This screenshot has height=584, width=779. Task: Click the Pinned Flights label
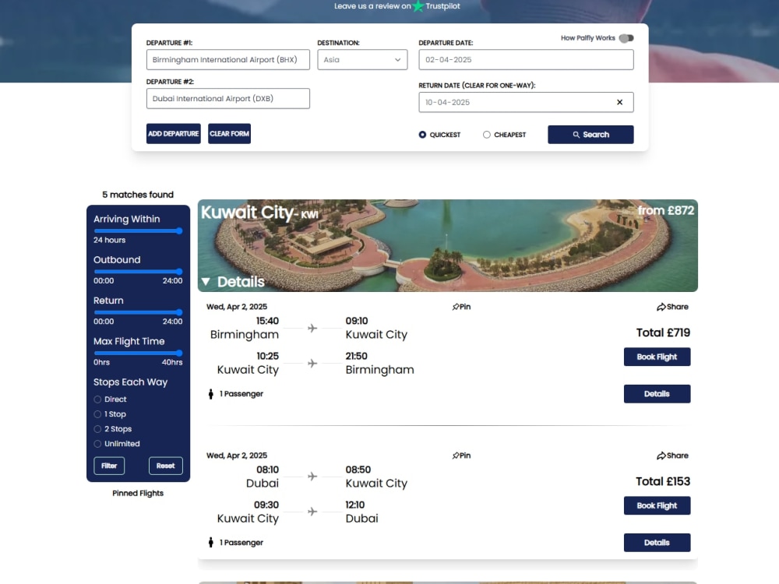pyautogui.click(x=138, y=493)
